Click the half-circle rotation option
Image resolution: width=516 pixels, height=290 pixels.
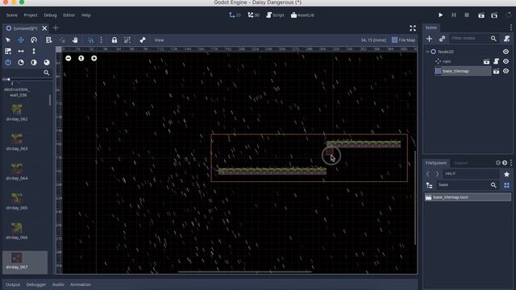point(34,63)
